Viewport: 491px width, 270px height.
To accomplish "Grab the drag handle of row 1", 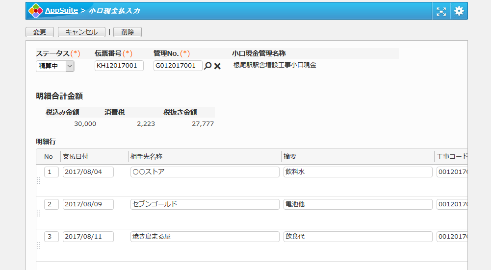I will pos(39,181).
